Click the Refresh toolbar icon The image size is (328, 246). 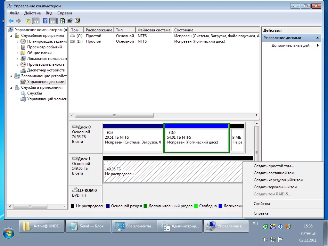click(x=62, y=21)
